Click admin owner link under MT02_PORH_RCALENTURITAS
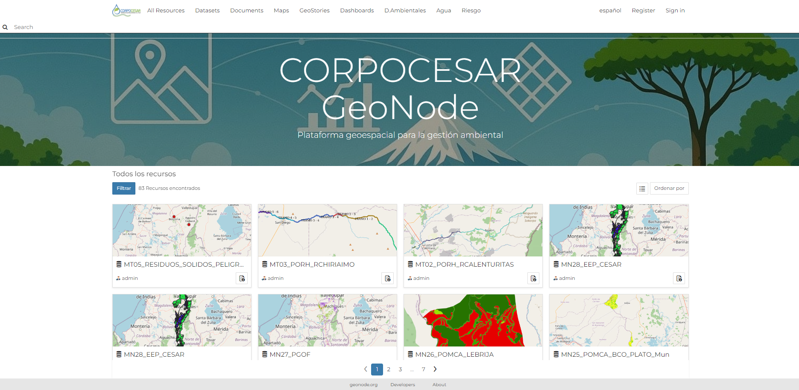Viewport: 799px width, 390px height. tap(421, 278)
